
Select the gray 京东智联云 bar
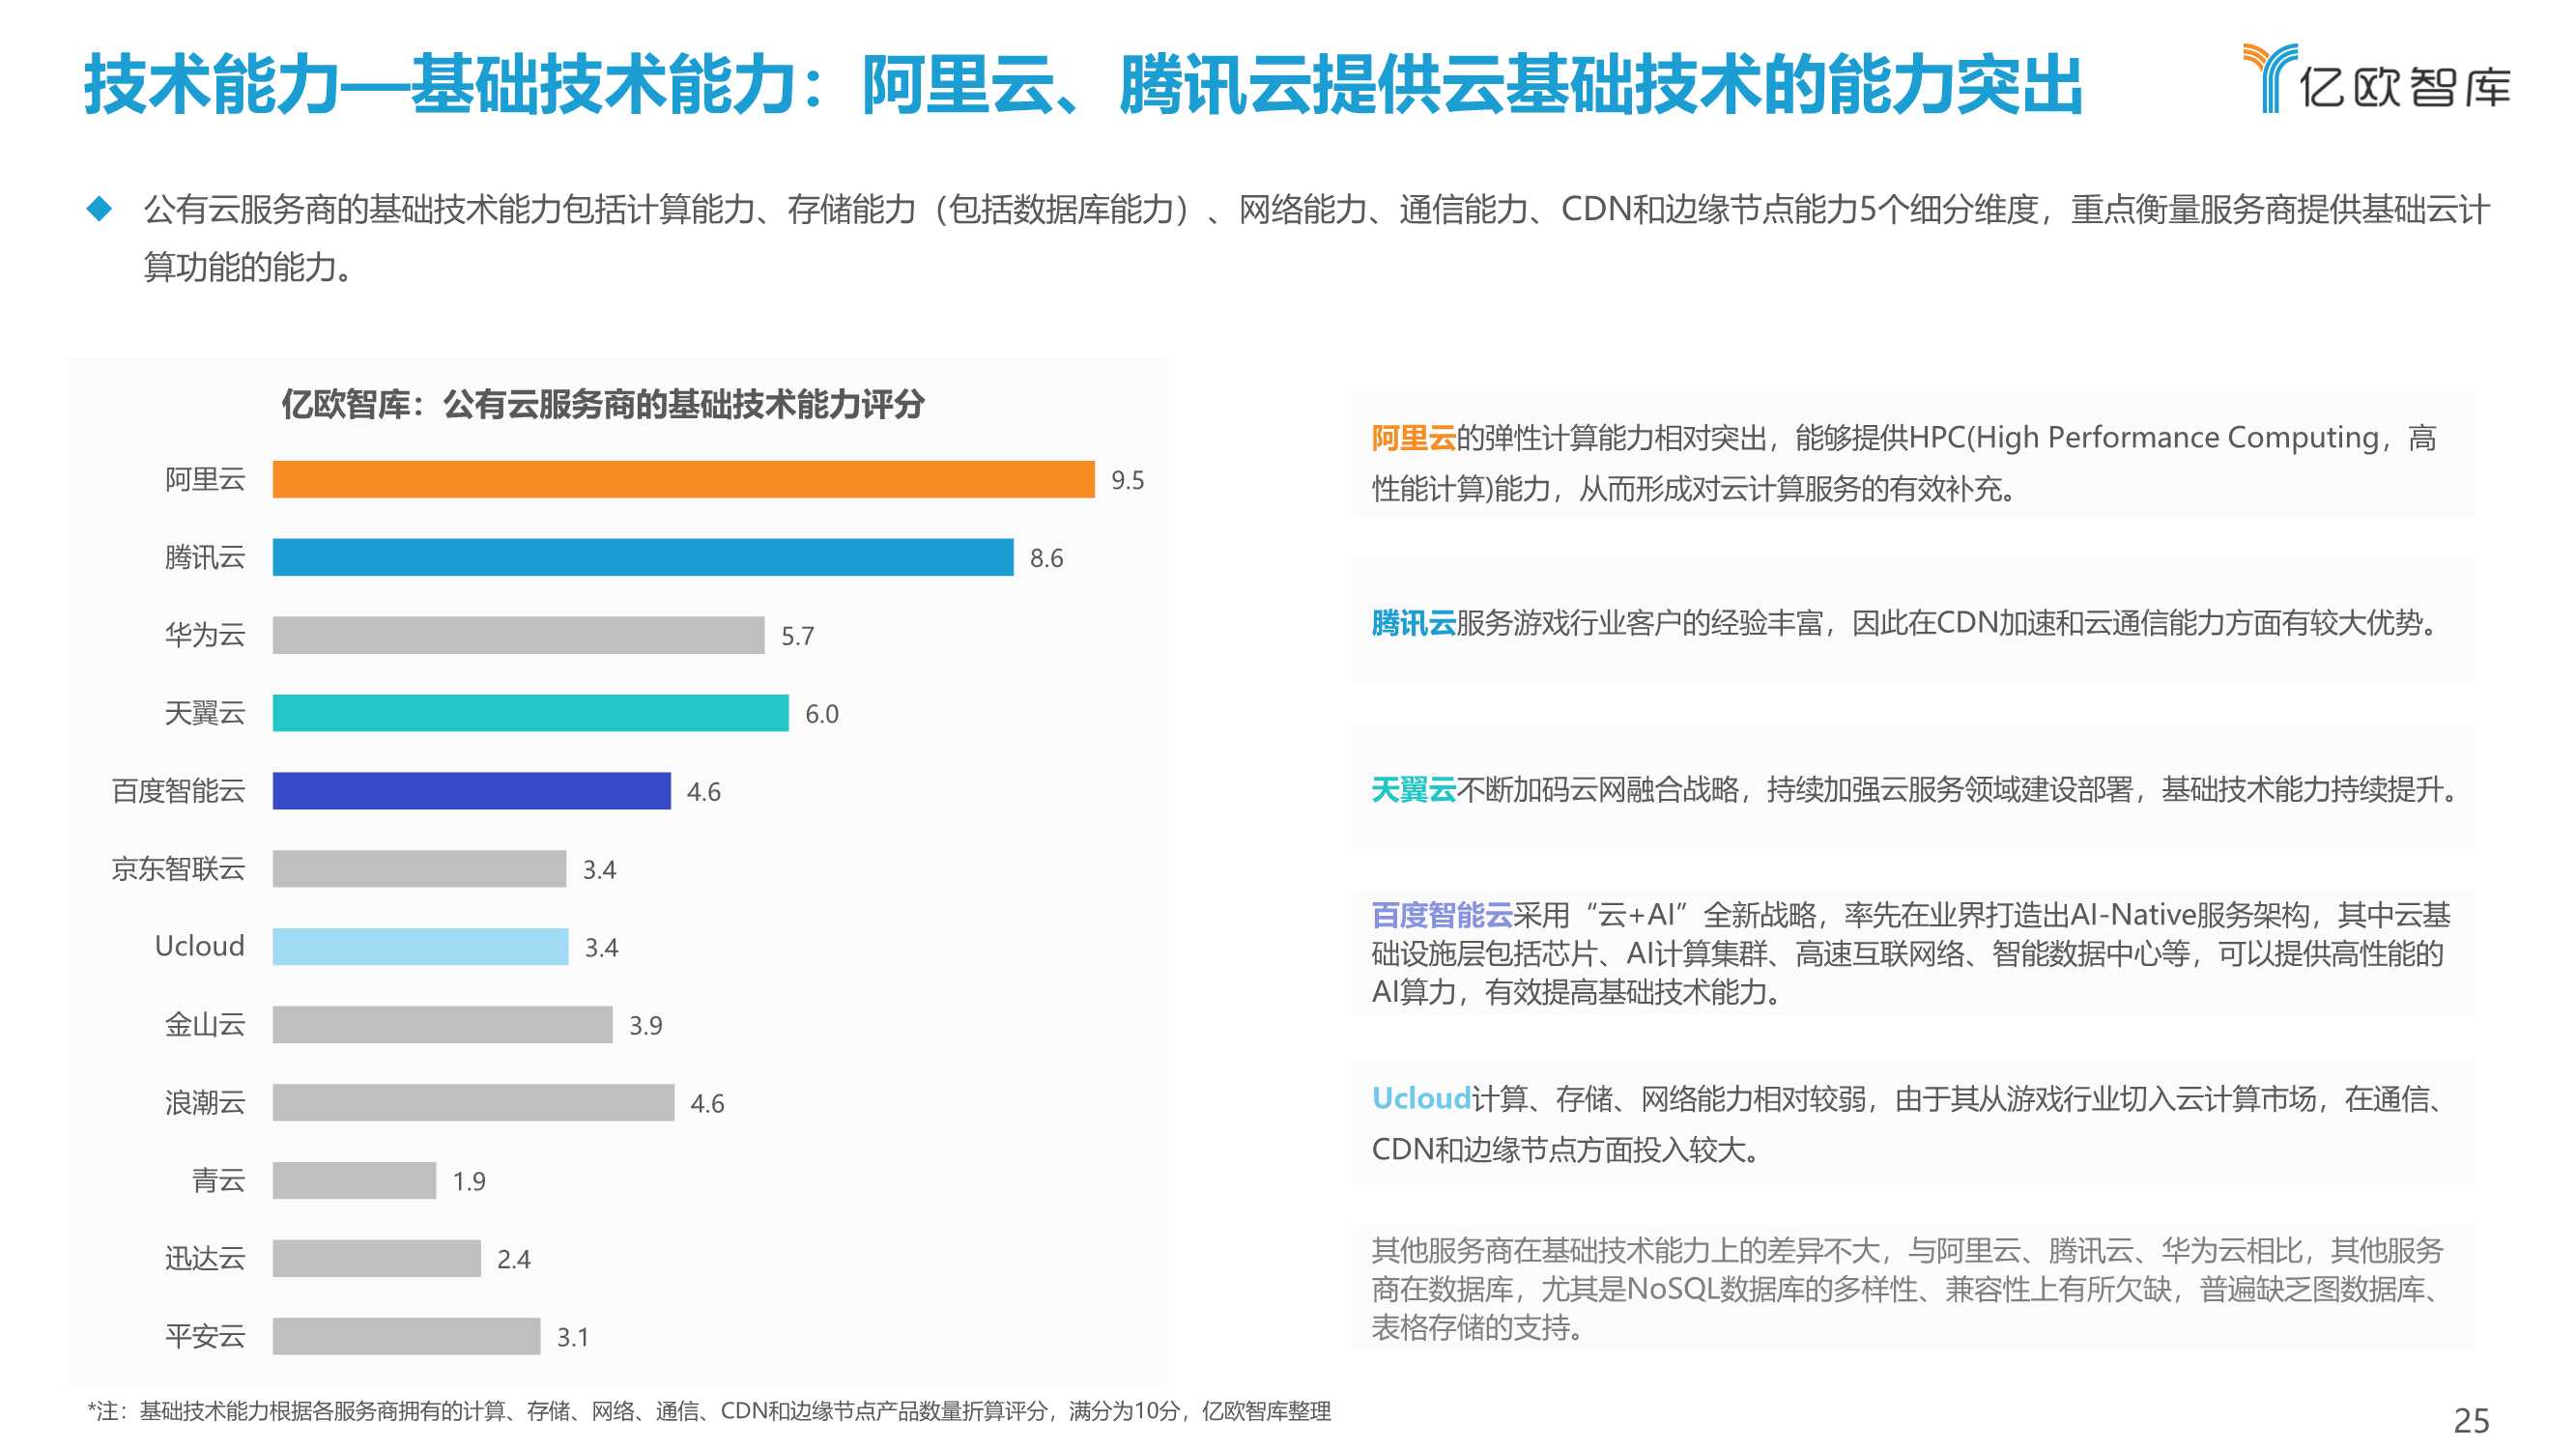[419, 869]
